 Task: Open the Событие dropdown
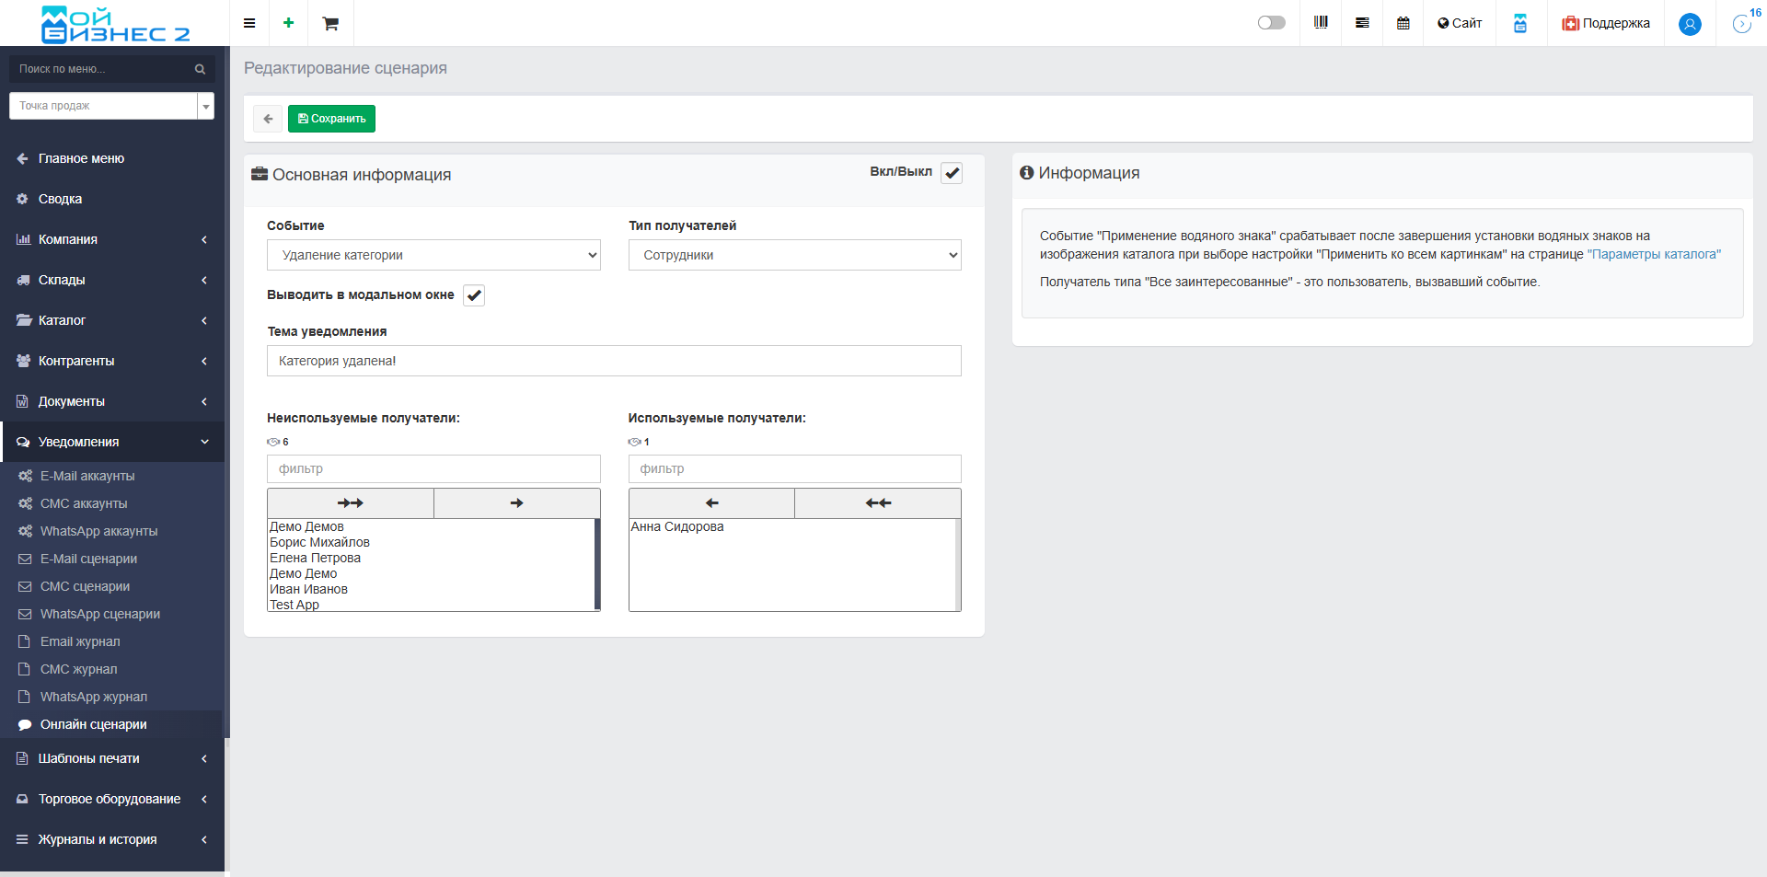pyautogui.click(x=433, y=255)
